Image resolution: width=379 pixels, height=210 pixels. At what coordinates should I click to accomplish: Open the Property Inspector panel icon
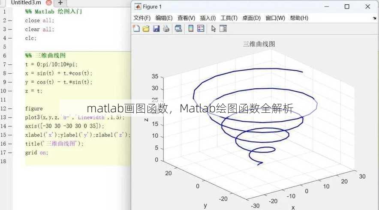223,29
